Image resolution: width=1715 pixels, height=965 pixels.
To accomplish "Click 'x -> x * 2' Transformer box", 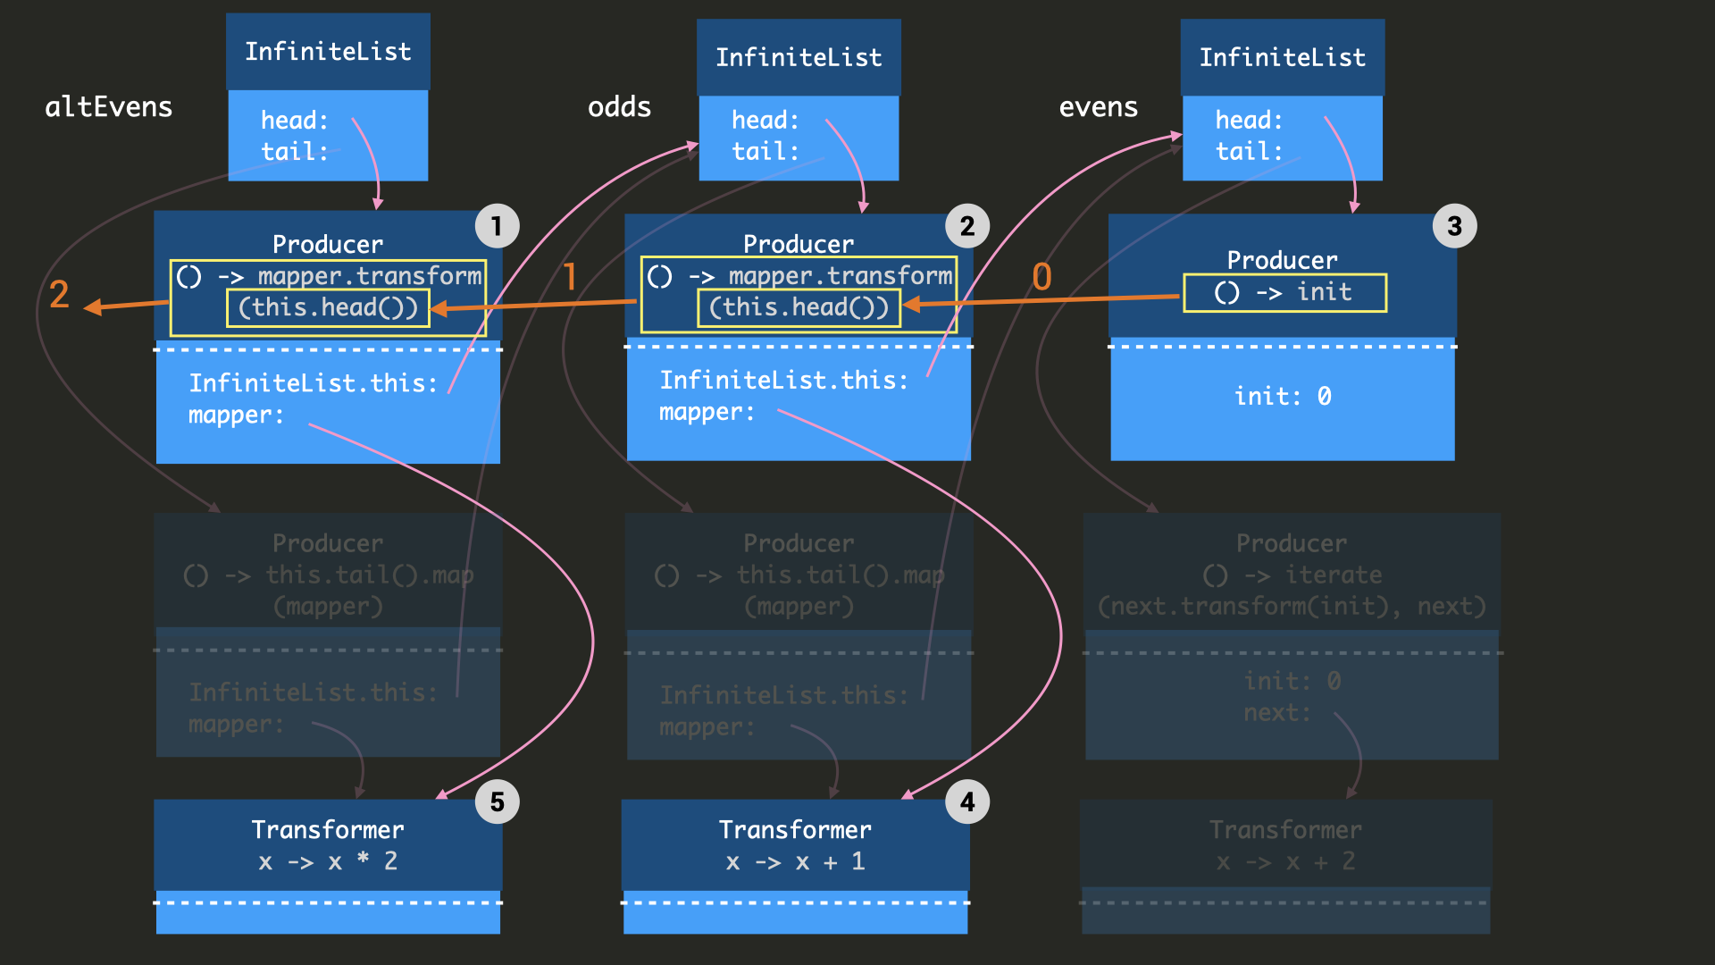I will (328, 845).
